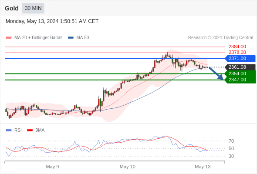257x174 pixels.
Task: Toggle the 9MA red legend swatch
Action: (x=30, y=130)
